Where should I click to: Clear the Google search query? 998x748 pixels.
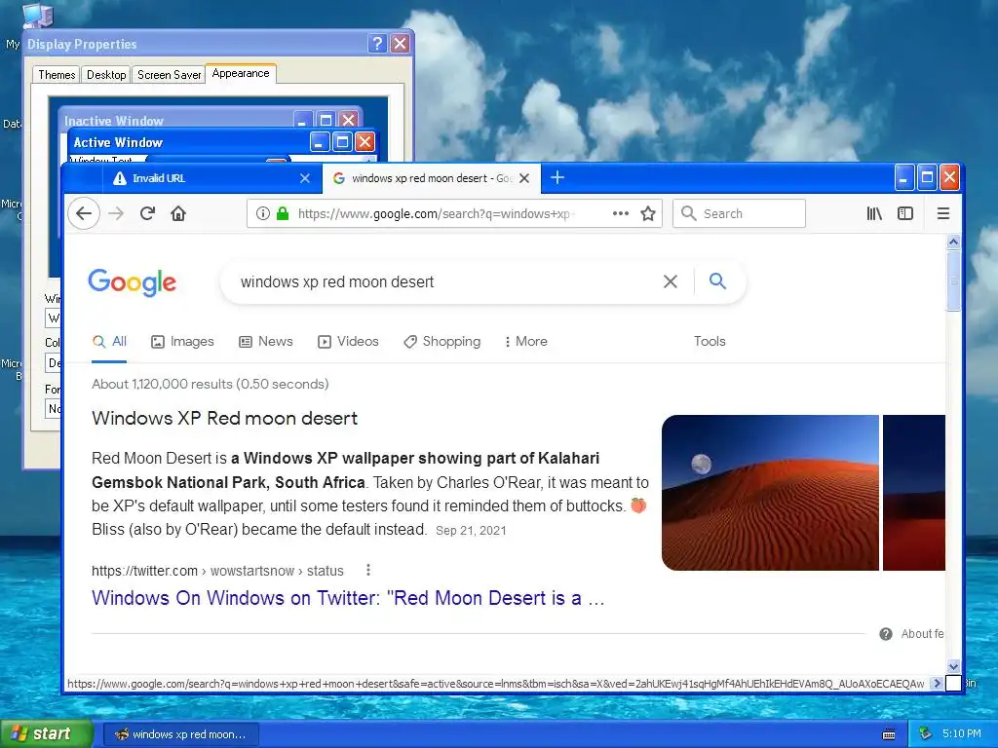pos(671,281)
